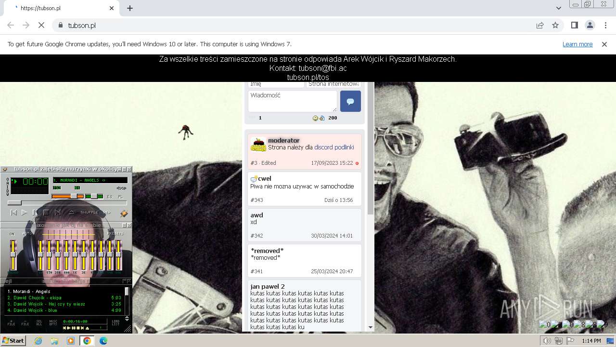Play the track in the Winamp player
616x347 pixels.
tap(25, 213)
